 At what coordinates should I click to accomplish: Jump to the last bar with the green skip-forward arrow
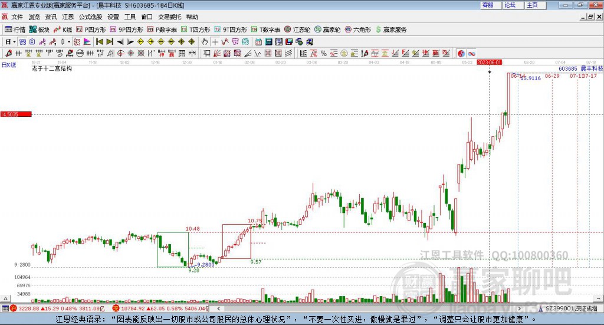pyautogui.click(x=110, y=42)
